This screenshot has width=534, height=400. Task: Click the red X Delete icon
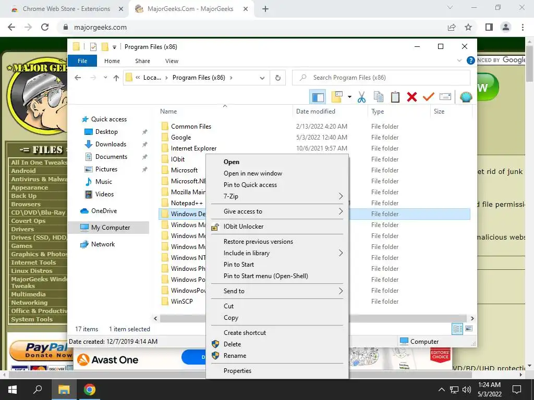click(412, 97)
